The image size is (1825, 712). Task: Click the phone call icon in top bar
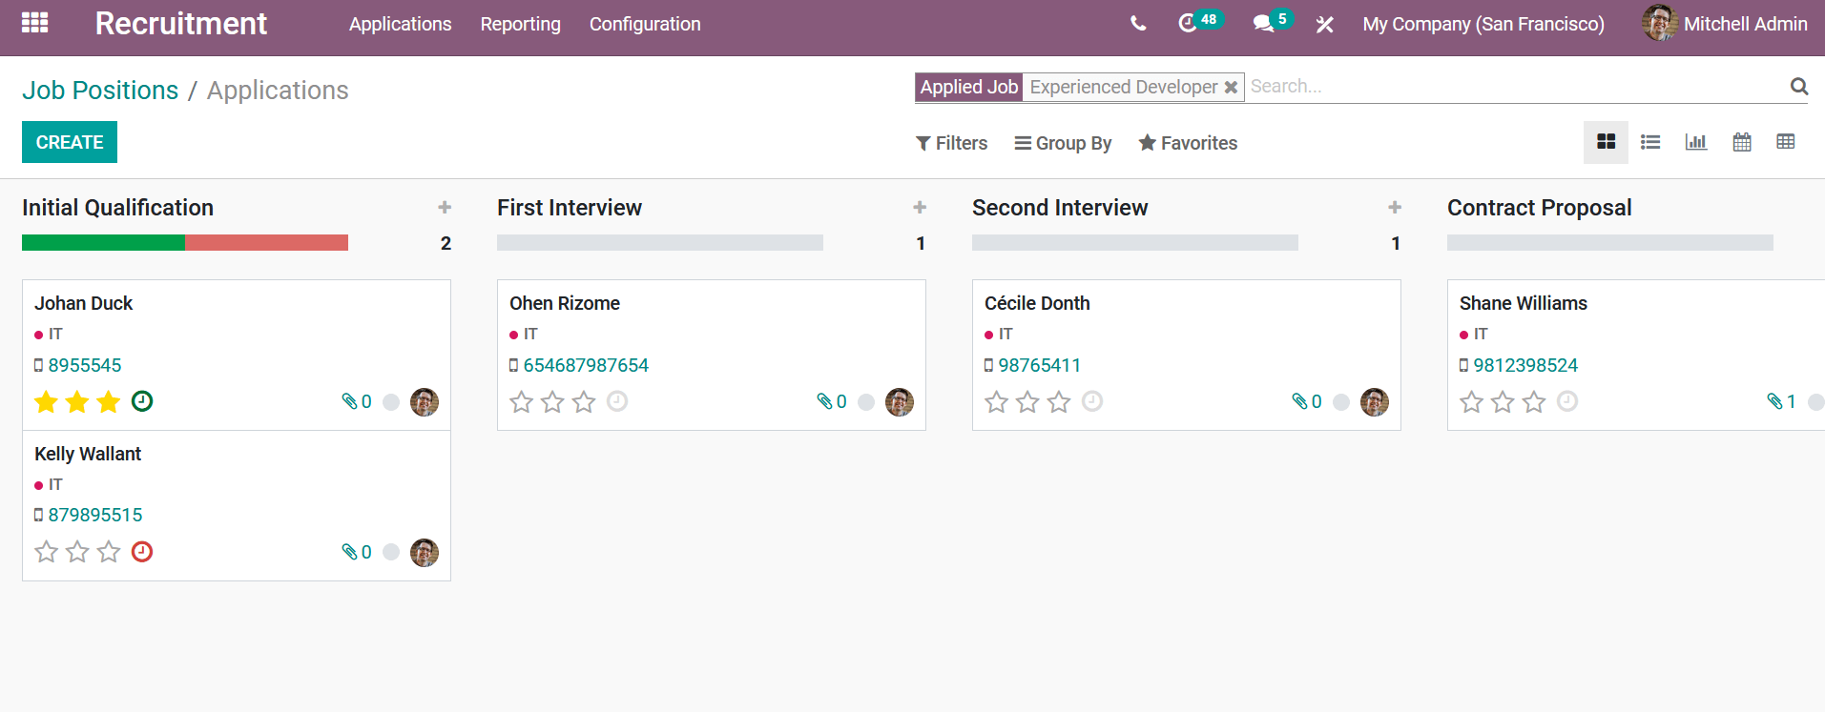(x=1137, y=24)
